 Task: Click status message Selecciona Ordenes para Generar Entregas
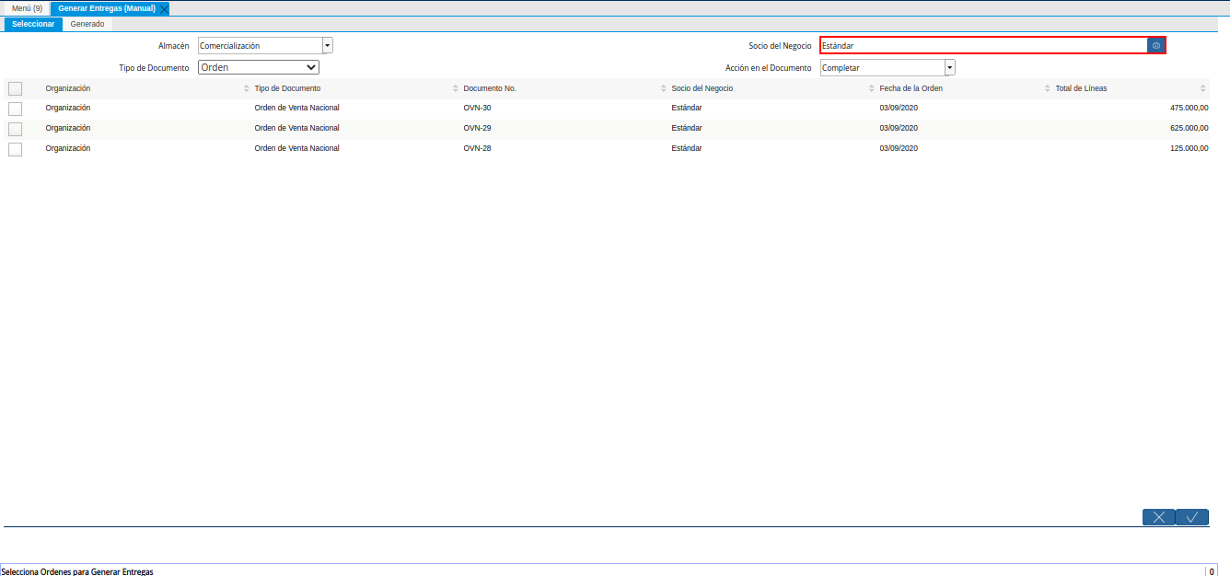click(77, 571)
